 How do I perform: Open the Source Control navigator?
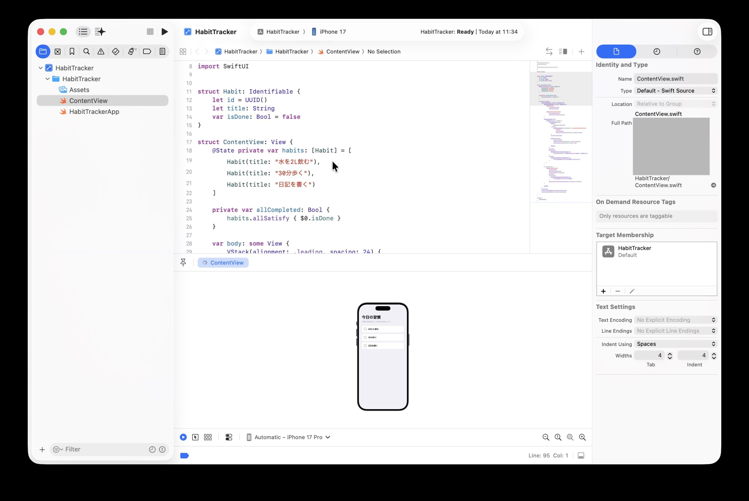pos(58,51)
